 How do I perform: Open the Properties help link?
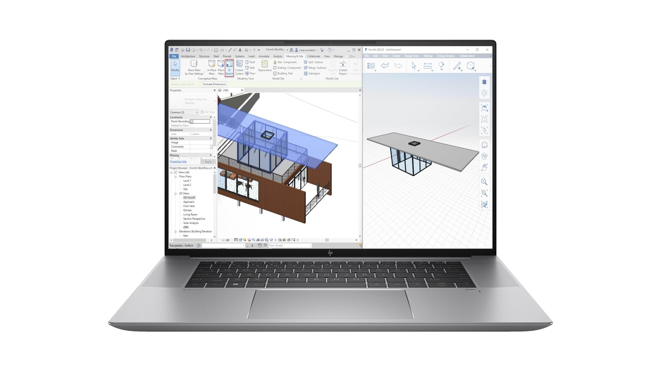178,161
